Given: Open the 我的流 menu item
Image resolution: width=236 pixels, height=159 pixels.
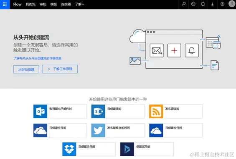Looking at the screenshot, I should point(30,4).
